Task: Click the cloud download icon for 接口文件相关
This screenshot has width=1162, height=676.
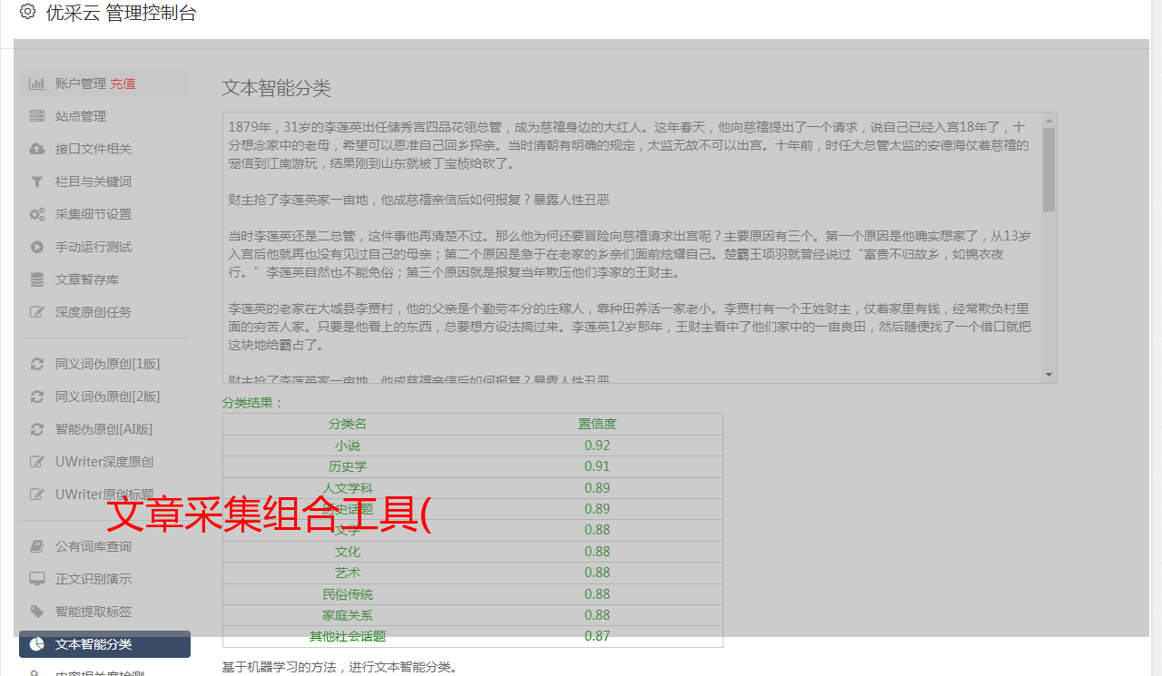Action: 36,149
